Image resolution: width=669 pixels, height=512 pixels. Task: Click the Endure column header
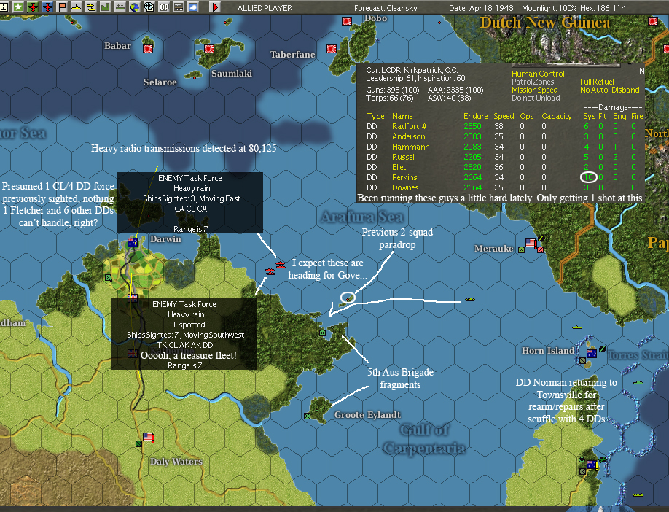pos(476,116)
